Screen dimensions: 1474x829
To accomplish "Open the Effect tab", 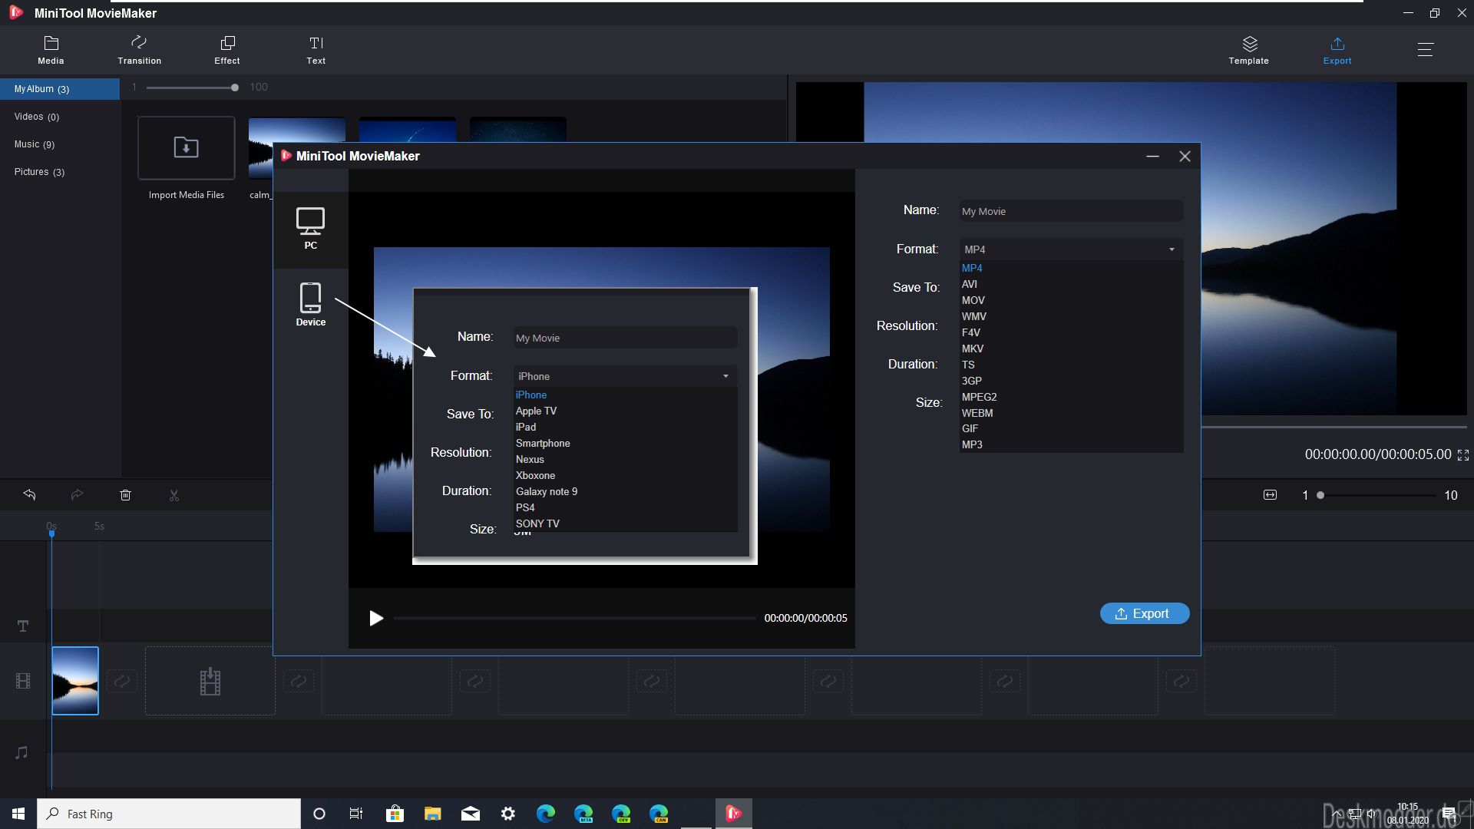I will 227,50.
